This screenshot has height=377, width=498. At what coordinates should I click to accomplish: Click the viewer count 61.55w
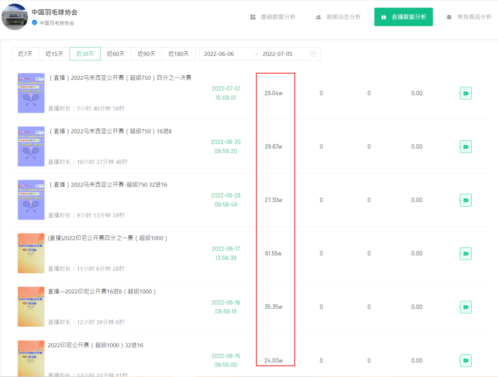(273, 253)
